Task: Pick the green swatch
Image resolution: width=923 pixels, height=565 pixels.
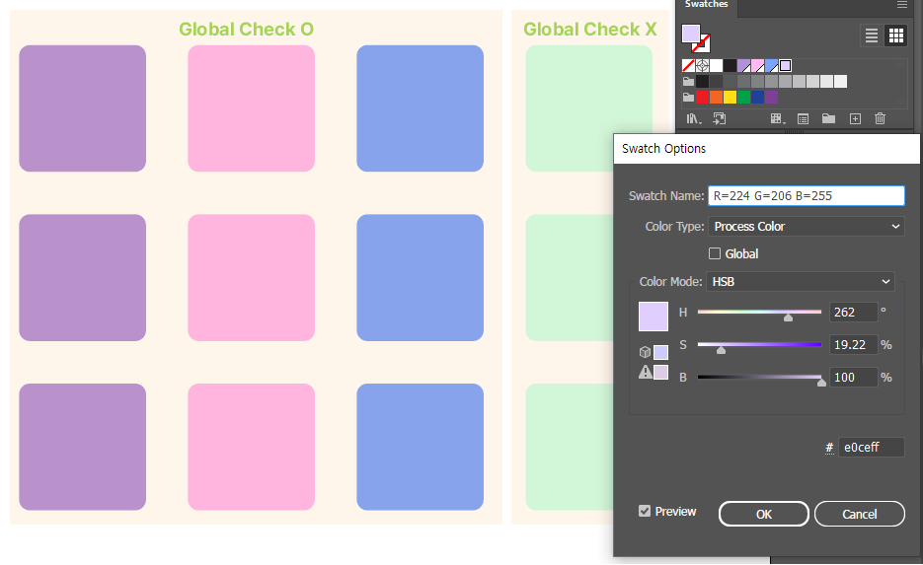Action: tap(743, 97)
